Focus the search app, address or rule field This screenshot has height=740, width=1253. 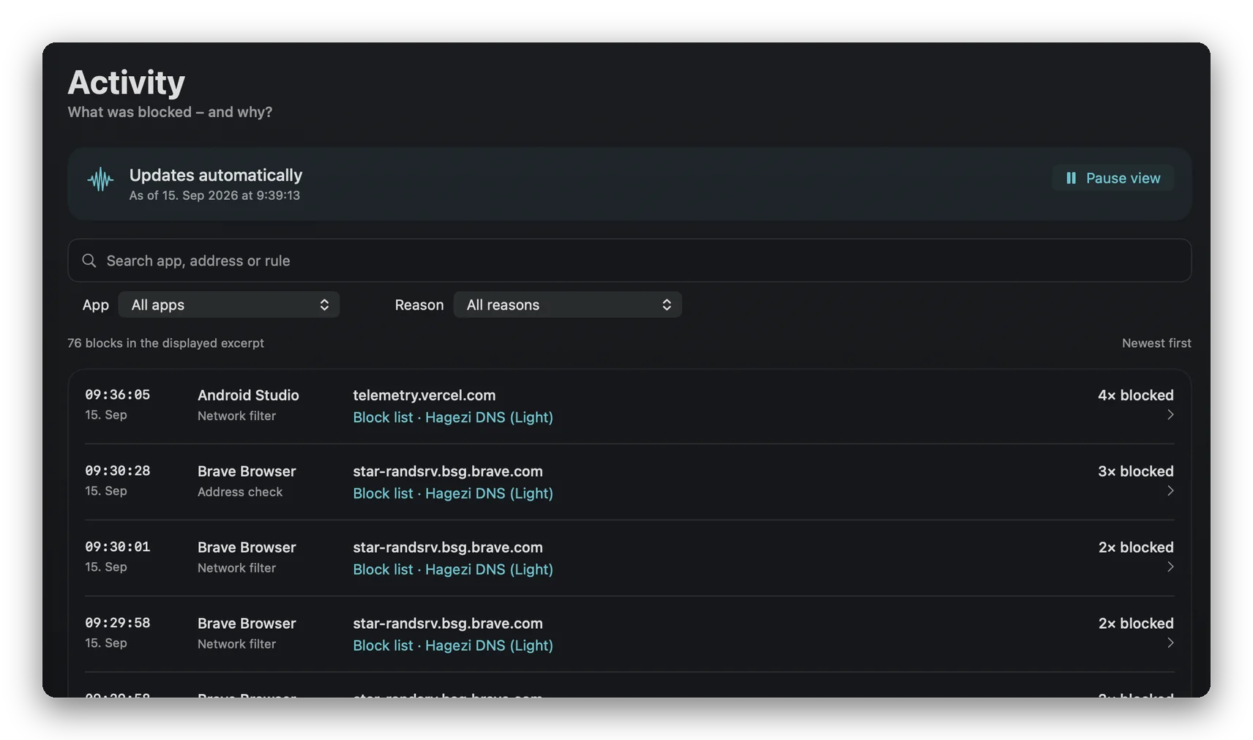click(629, 261)
